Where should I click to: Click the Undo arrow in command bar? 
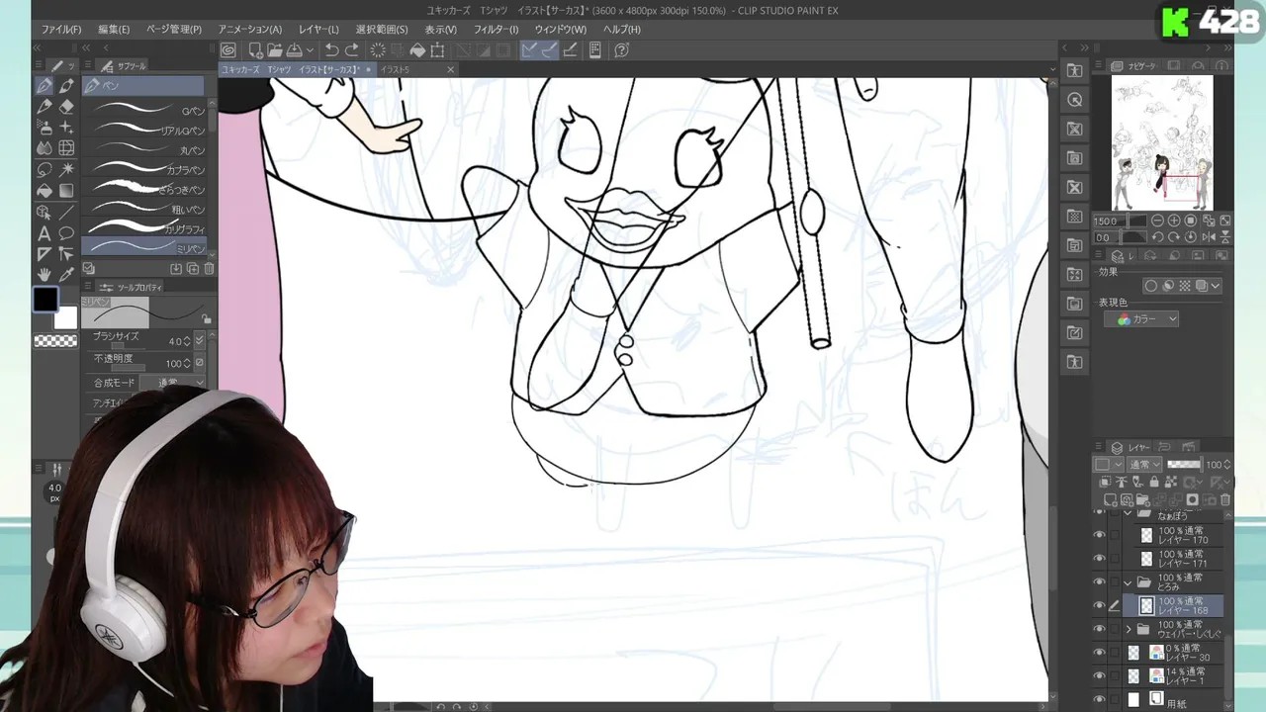(332, 50)
